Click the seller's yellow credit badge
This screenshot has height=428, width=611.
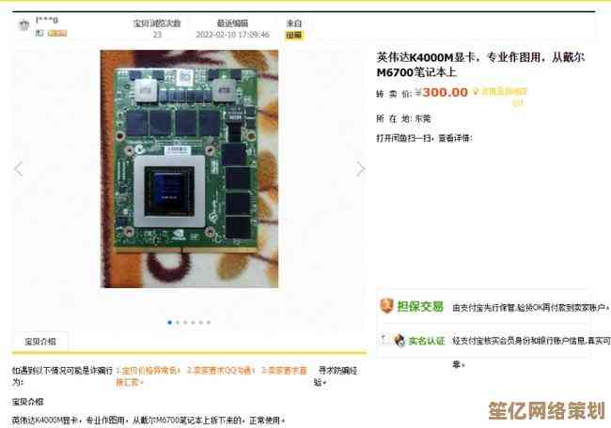(x=57, y=34)
